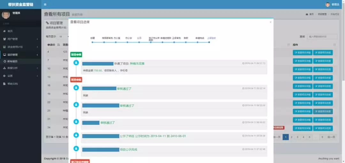The height and width of the screenshot is (163, 345).
Task: Click the 上级审批 step dot on timeline
Action: 174,42
